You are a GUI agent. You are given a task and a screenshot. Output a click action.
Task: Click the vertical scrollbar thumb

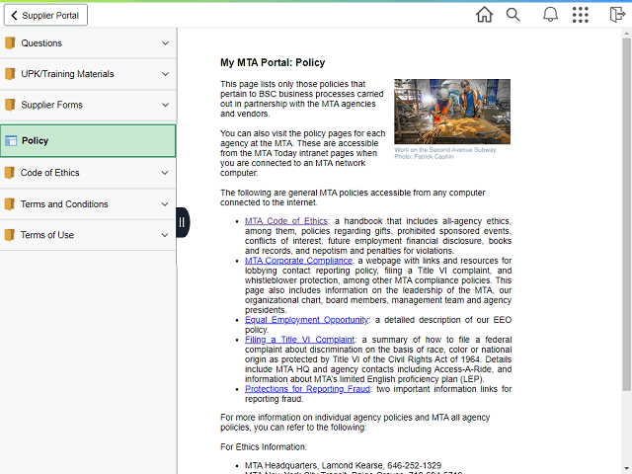(626, 214)
